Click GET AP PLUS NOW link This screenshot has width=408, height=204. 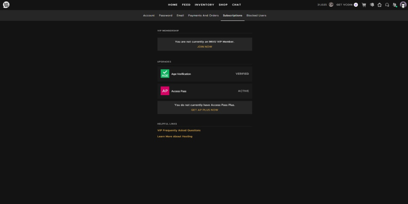point(204,110)
